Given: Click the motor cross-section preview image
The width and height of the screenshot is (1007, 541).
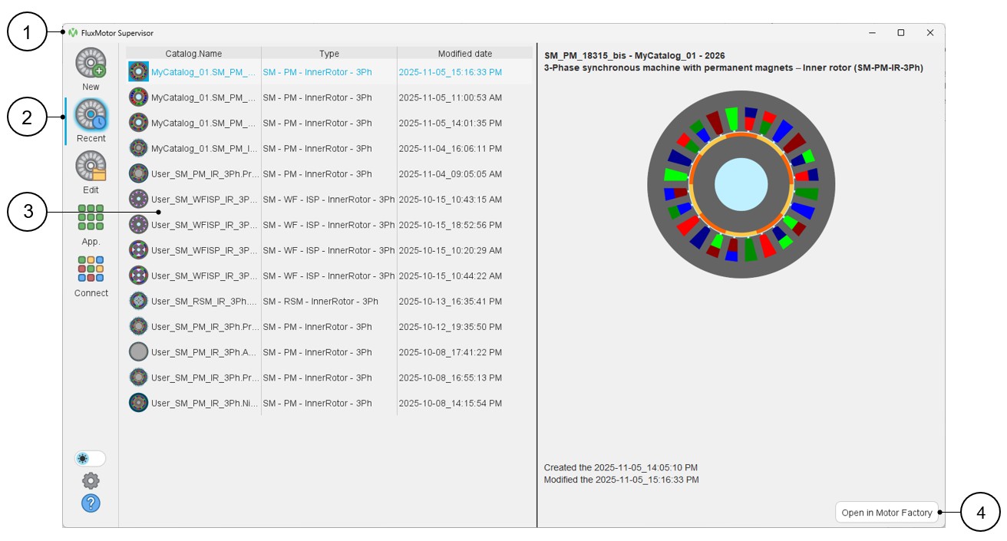Looking at the screenshot, I should 741,184.
